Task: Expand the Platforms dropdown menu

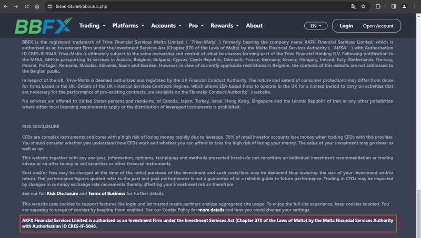Action: [x=128, y=26]
